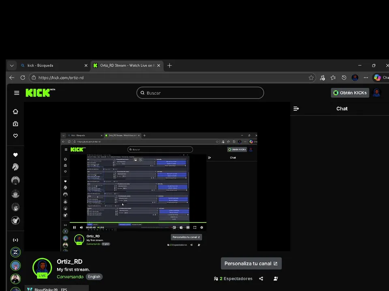This screenshot has height=291, width=389.
Task: Click the Ortiz_RD live avatar
Action: pyautogui.click(x=42, y=268)
